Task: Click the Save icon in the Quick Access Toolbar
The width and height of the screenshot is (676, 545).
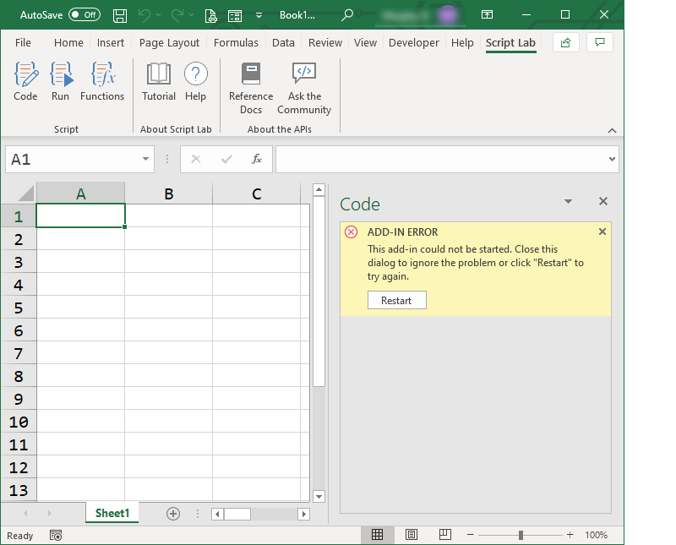Action: (119, 15)
